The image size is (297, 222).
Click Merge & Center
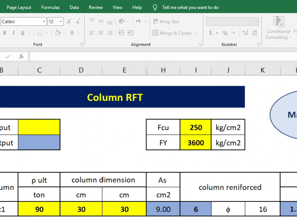172,33
